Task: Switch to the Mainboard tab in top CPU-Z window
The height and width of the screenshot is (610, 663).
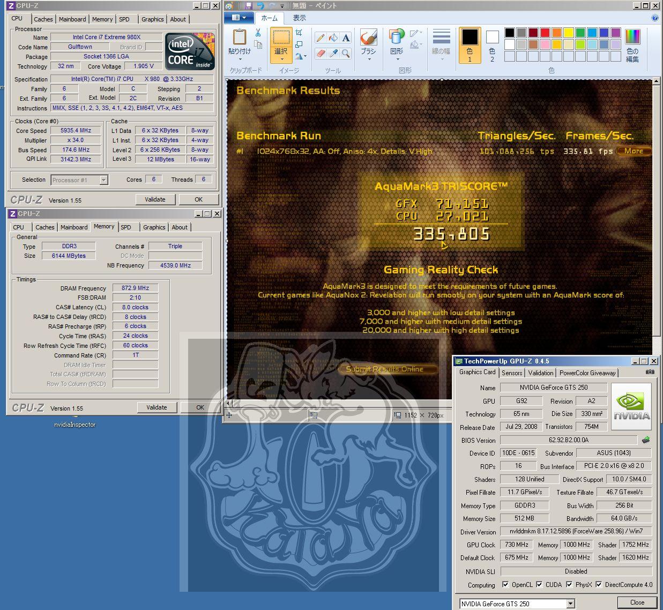Action: (72, 19)
